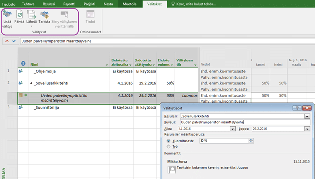Click resource icon for _Suunnittelija row
This screenshot has height=179, width=315.
[x=21, y=107]
